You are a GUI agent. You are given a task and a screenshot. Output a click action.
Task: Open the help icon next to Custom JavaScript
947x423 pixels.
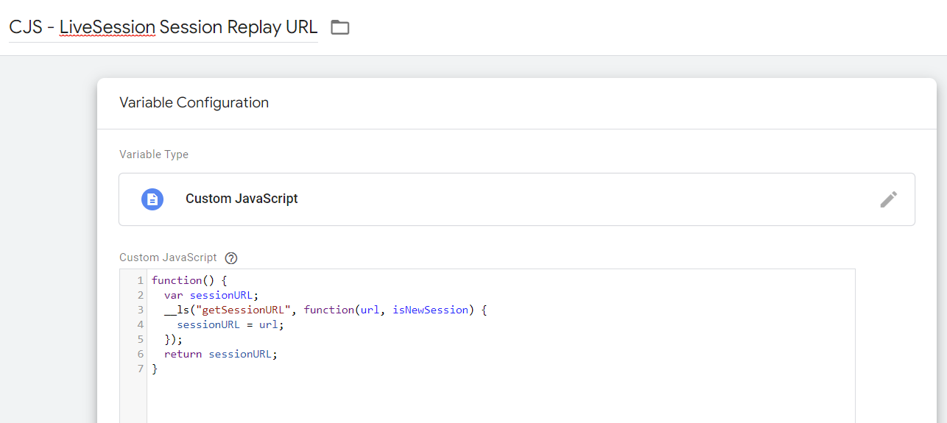[x=231, y=258]
